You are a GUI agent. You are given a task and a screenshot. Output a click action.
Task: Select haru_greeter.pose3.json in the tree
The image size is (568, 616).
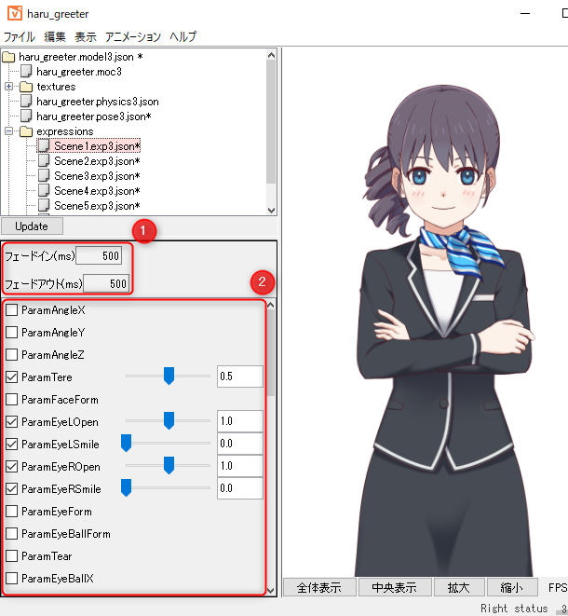(x=93, y=116)
